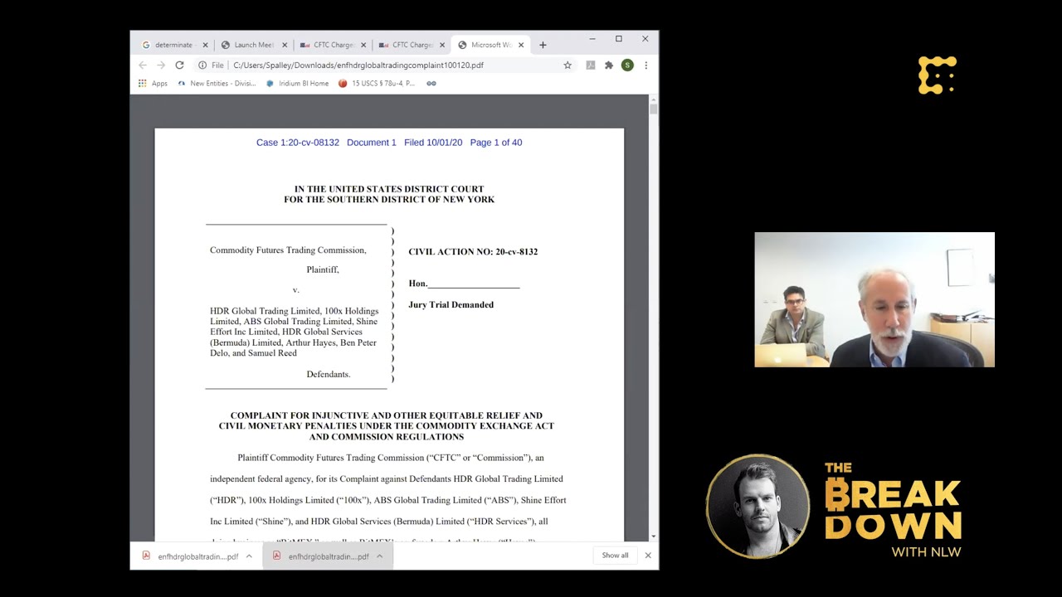The width and height of the screenshot is (1062, 597).
Task: Open the Apps bookmark shortcut
Action: coord(153,83)
